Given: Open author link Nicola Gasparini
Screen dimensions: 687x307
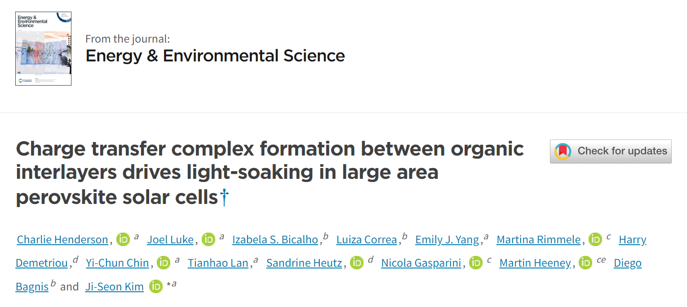Looking at the screenshot, I should 421,263.
